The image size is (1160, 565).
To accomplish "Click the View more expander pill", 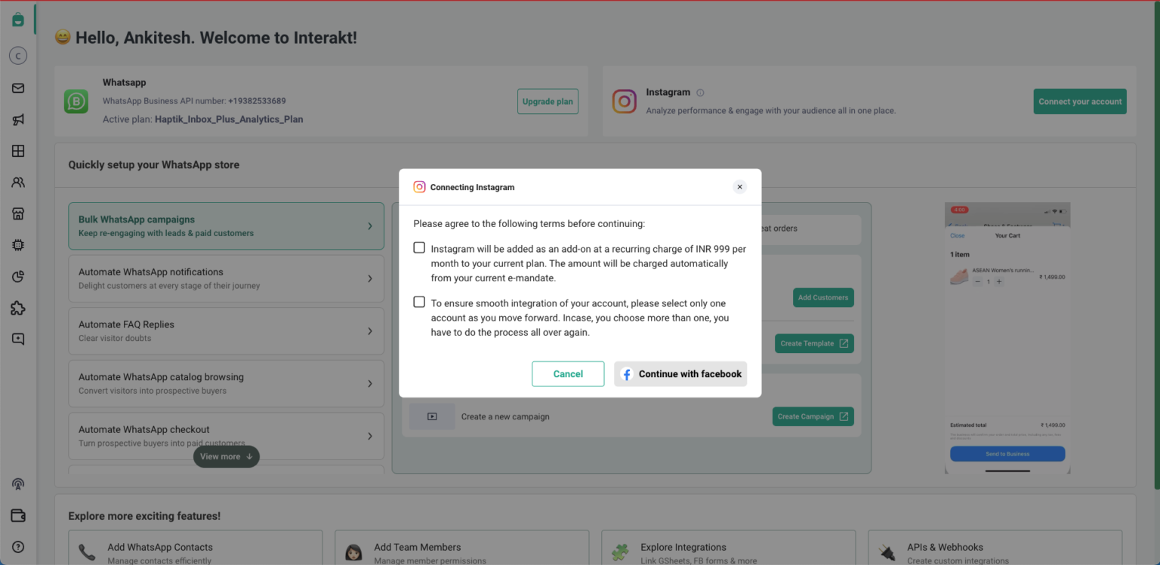I will point(226,456).
